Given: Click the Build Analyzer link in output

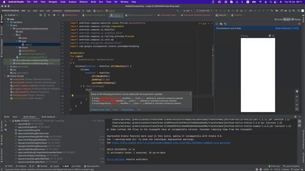Looking at the screenshot, I should click(116, 160).
